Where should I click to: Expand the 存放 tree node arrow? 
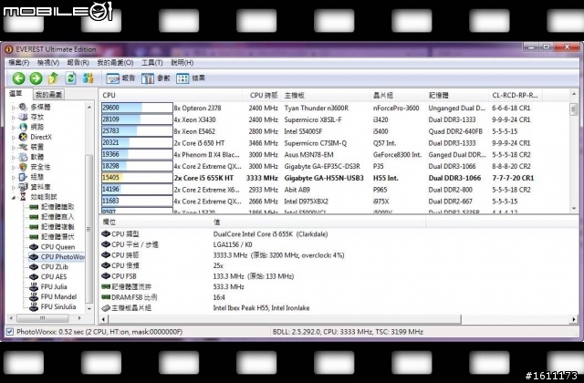pyautogui.click(x=14, y=118)
